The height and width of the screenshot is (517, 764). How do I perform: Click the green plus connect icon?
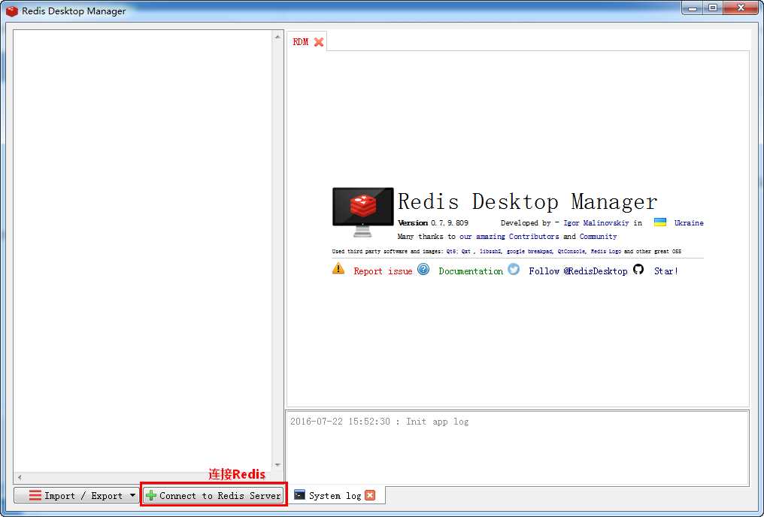151,495
